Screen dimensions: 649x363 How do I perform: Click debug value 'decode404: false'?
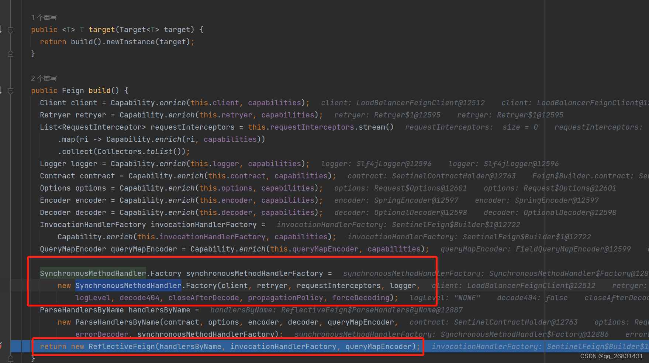532,298
